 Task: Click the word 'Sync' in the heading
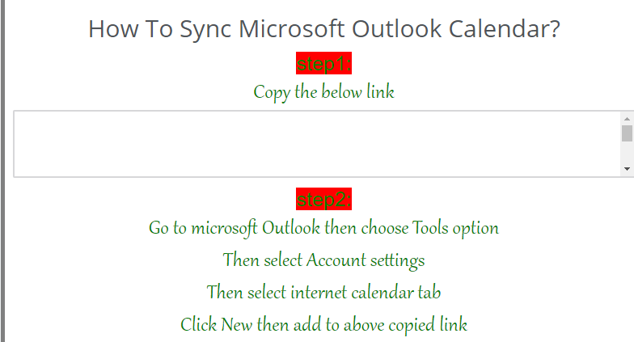(205, 30)
